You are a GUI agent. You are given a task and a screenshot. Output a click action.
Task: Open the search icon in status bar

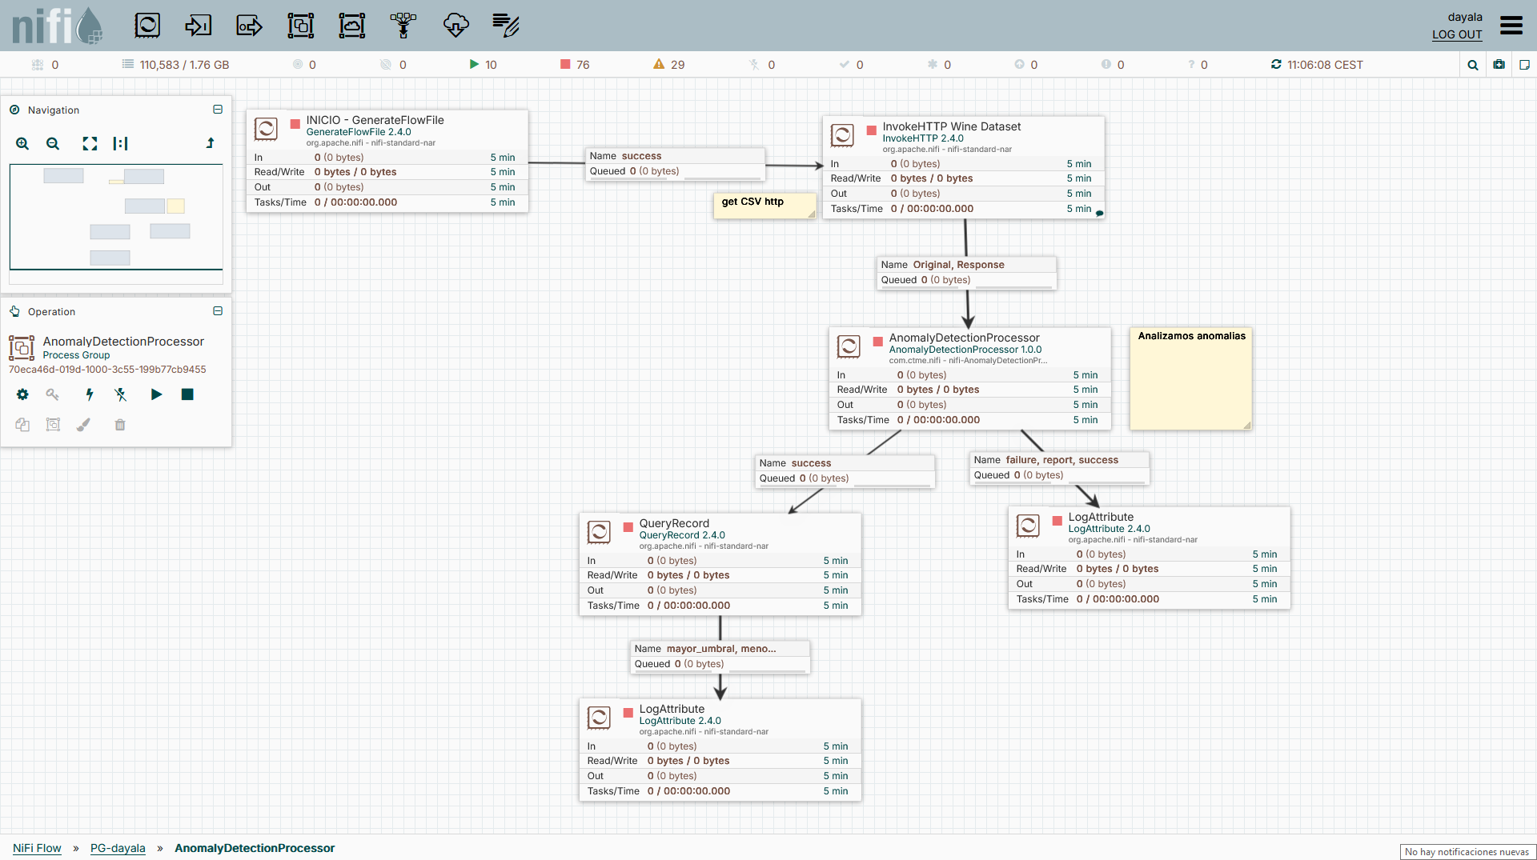pyautogui.click(x=1472, y=65)
